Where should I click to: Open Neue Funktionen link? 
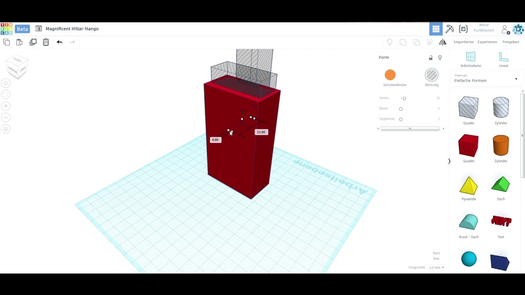tap(484, 27)
